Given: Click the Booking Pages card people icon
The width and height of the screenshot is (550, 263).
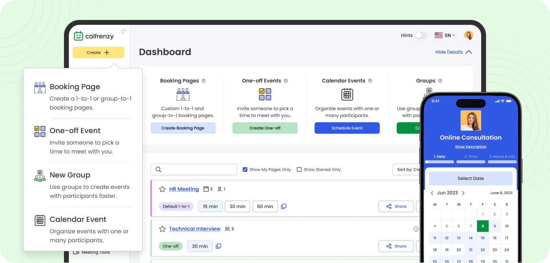Looking at the screenshot, I should (x=183, y=94).
